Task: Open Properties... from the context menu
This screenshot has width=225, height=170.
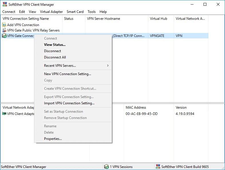Action: coord(73,139)
